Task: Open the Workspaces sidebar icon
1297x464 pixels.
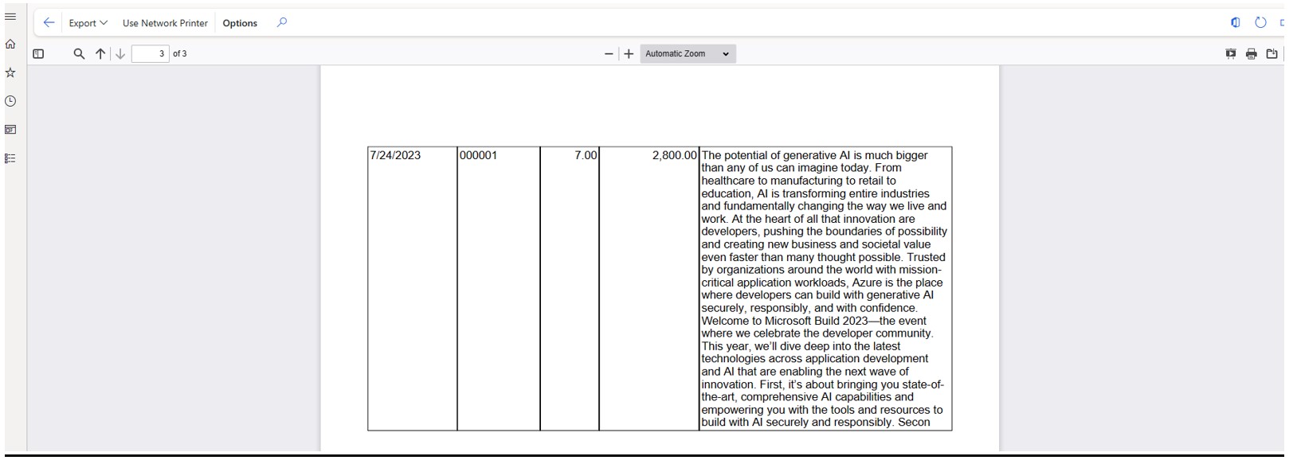Action: [10, 130]
